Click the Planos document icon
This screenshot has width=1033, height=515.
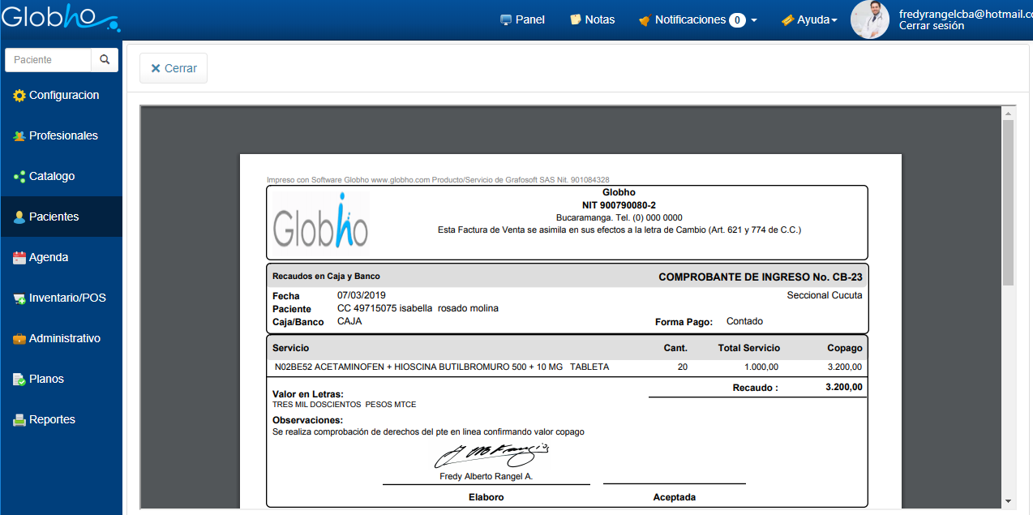(x=19, y=380)
